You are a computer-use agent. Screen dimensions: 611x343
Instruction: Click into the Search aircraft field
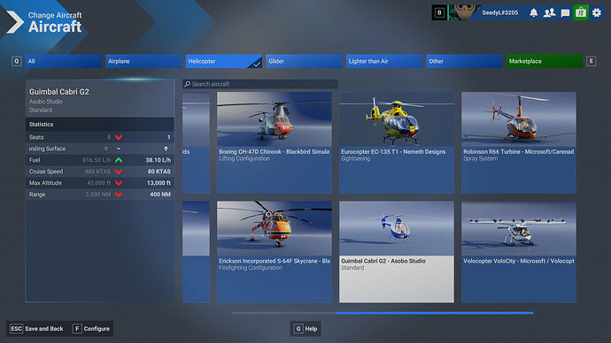[260, 84]
